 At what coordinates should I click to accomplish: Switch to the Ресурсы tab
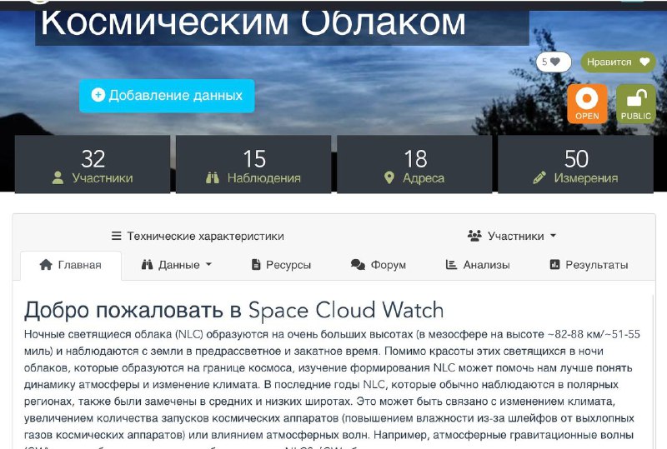(281, 265)
